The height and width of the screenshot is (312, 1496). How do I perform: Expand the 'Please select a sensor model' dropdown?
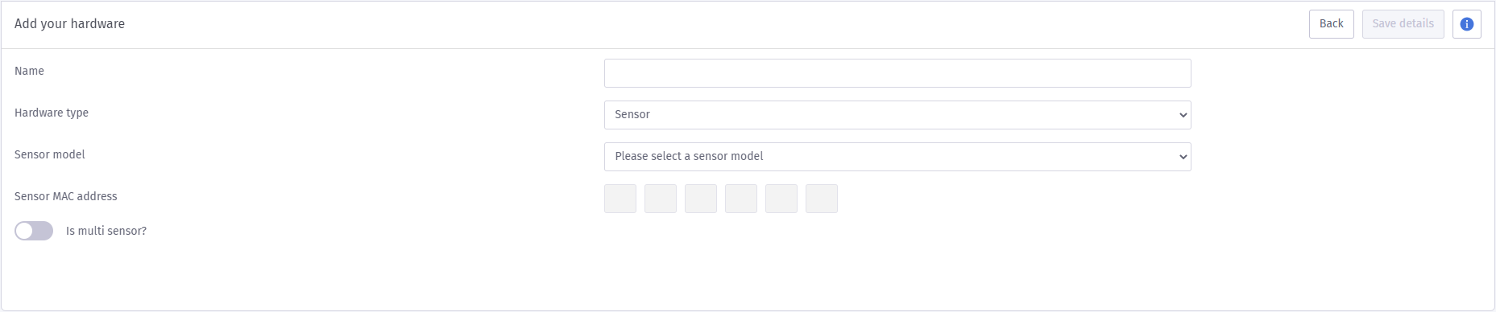[x=897, y=157]
